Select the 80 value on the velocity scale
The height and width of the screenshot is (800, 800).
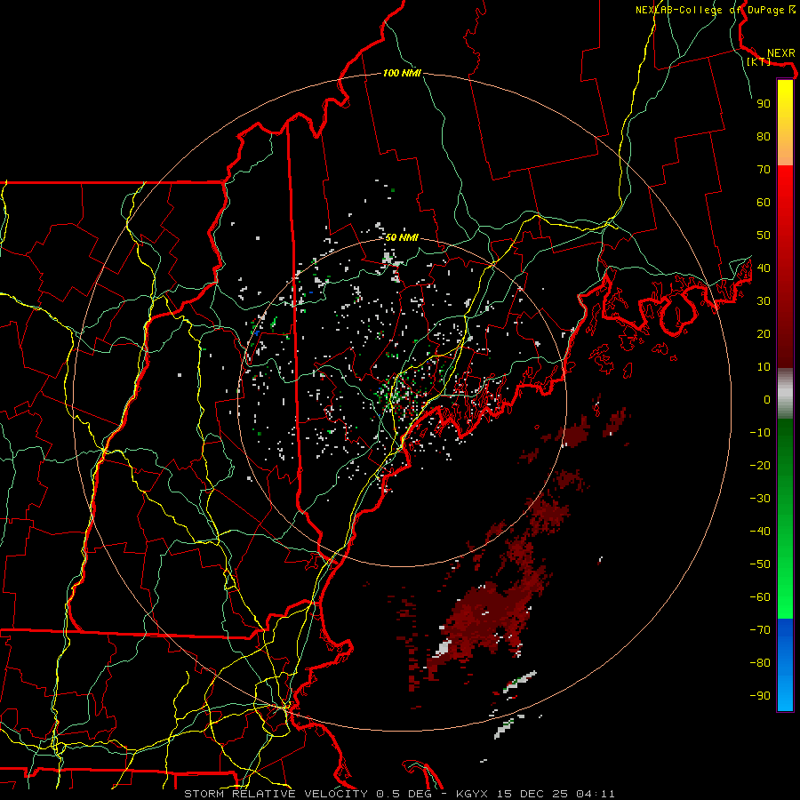tap(764, 137)
